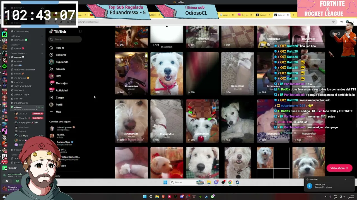Open the video thumbnail with 538 views
This screenshot has height=200, width=357.
167,74
